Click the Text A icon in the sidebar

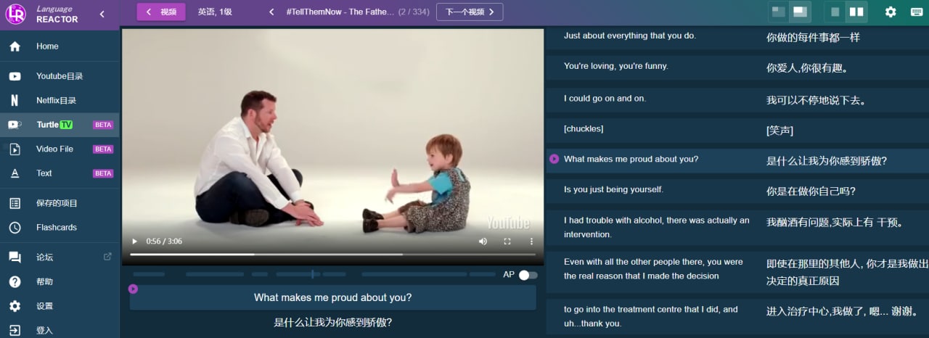point(15,173)
